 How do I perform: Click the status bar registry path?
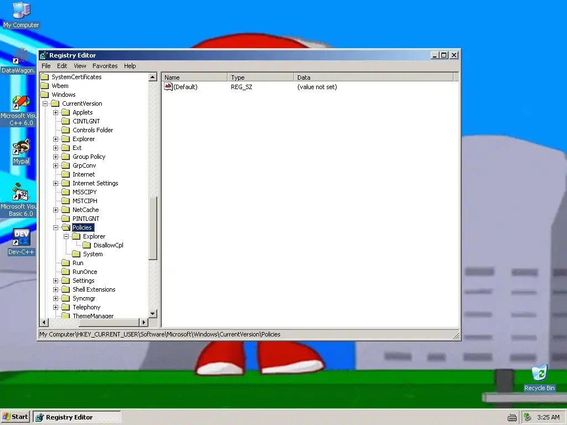160,334
